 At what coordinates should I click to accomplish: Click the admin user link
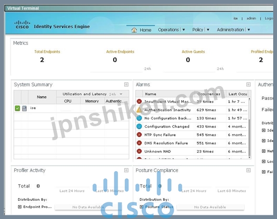click(x=251, y=18)
